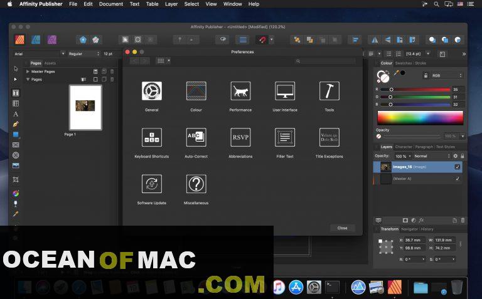Select the Pen tool
Screen dimensions: 482x299
click(x=16, y=124)
